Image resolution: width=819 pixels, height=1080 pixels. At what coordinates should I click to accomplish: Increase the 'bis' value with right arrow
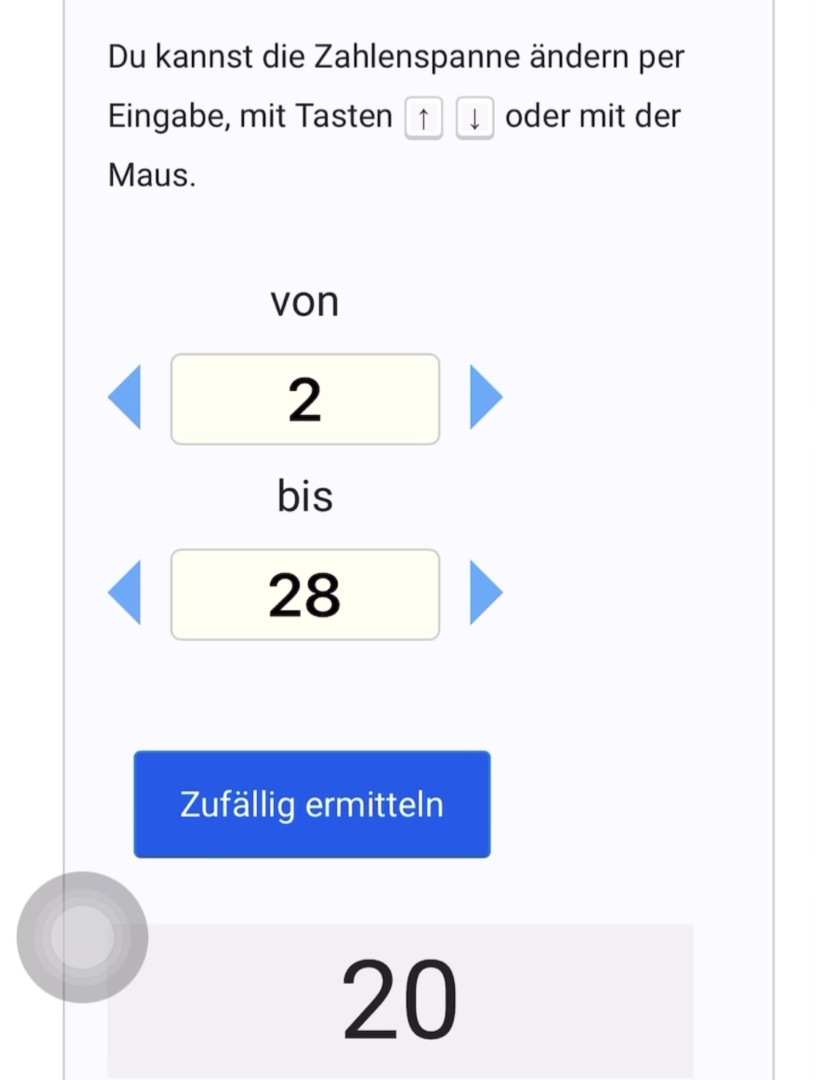(486, 593)
